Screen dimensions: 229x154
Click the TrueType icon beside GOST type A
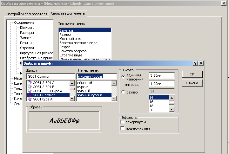(30, 99)
